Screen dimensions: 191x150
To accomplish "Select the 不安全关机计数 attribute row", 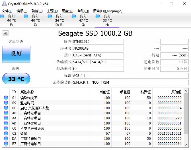I will 93,128.
